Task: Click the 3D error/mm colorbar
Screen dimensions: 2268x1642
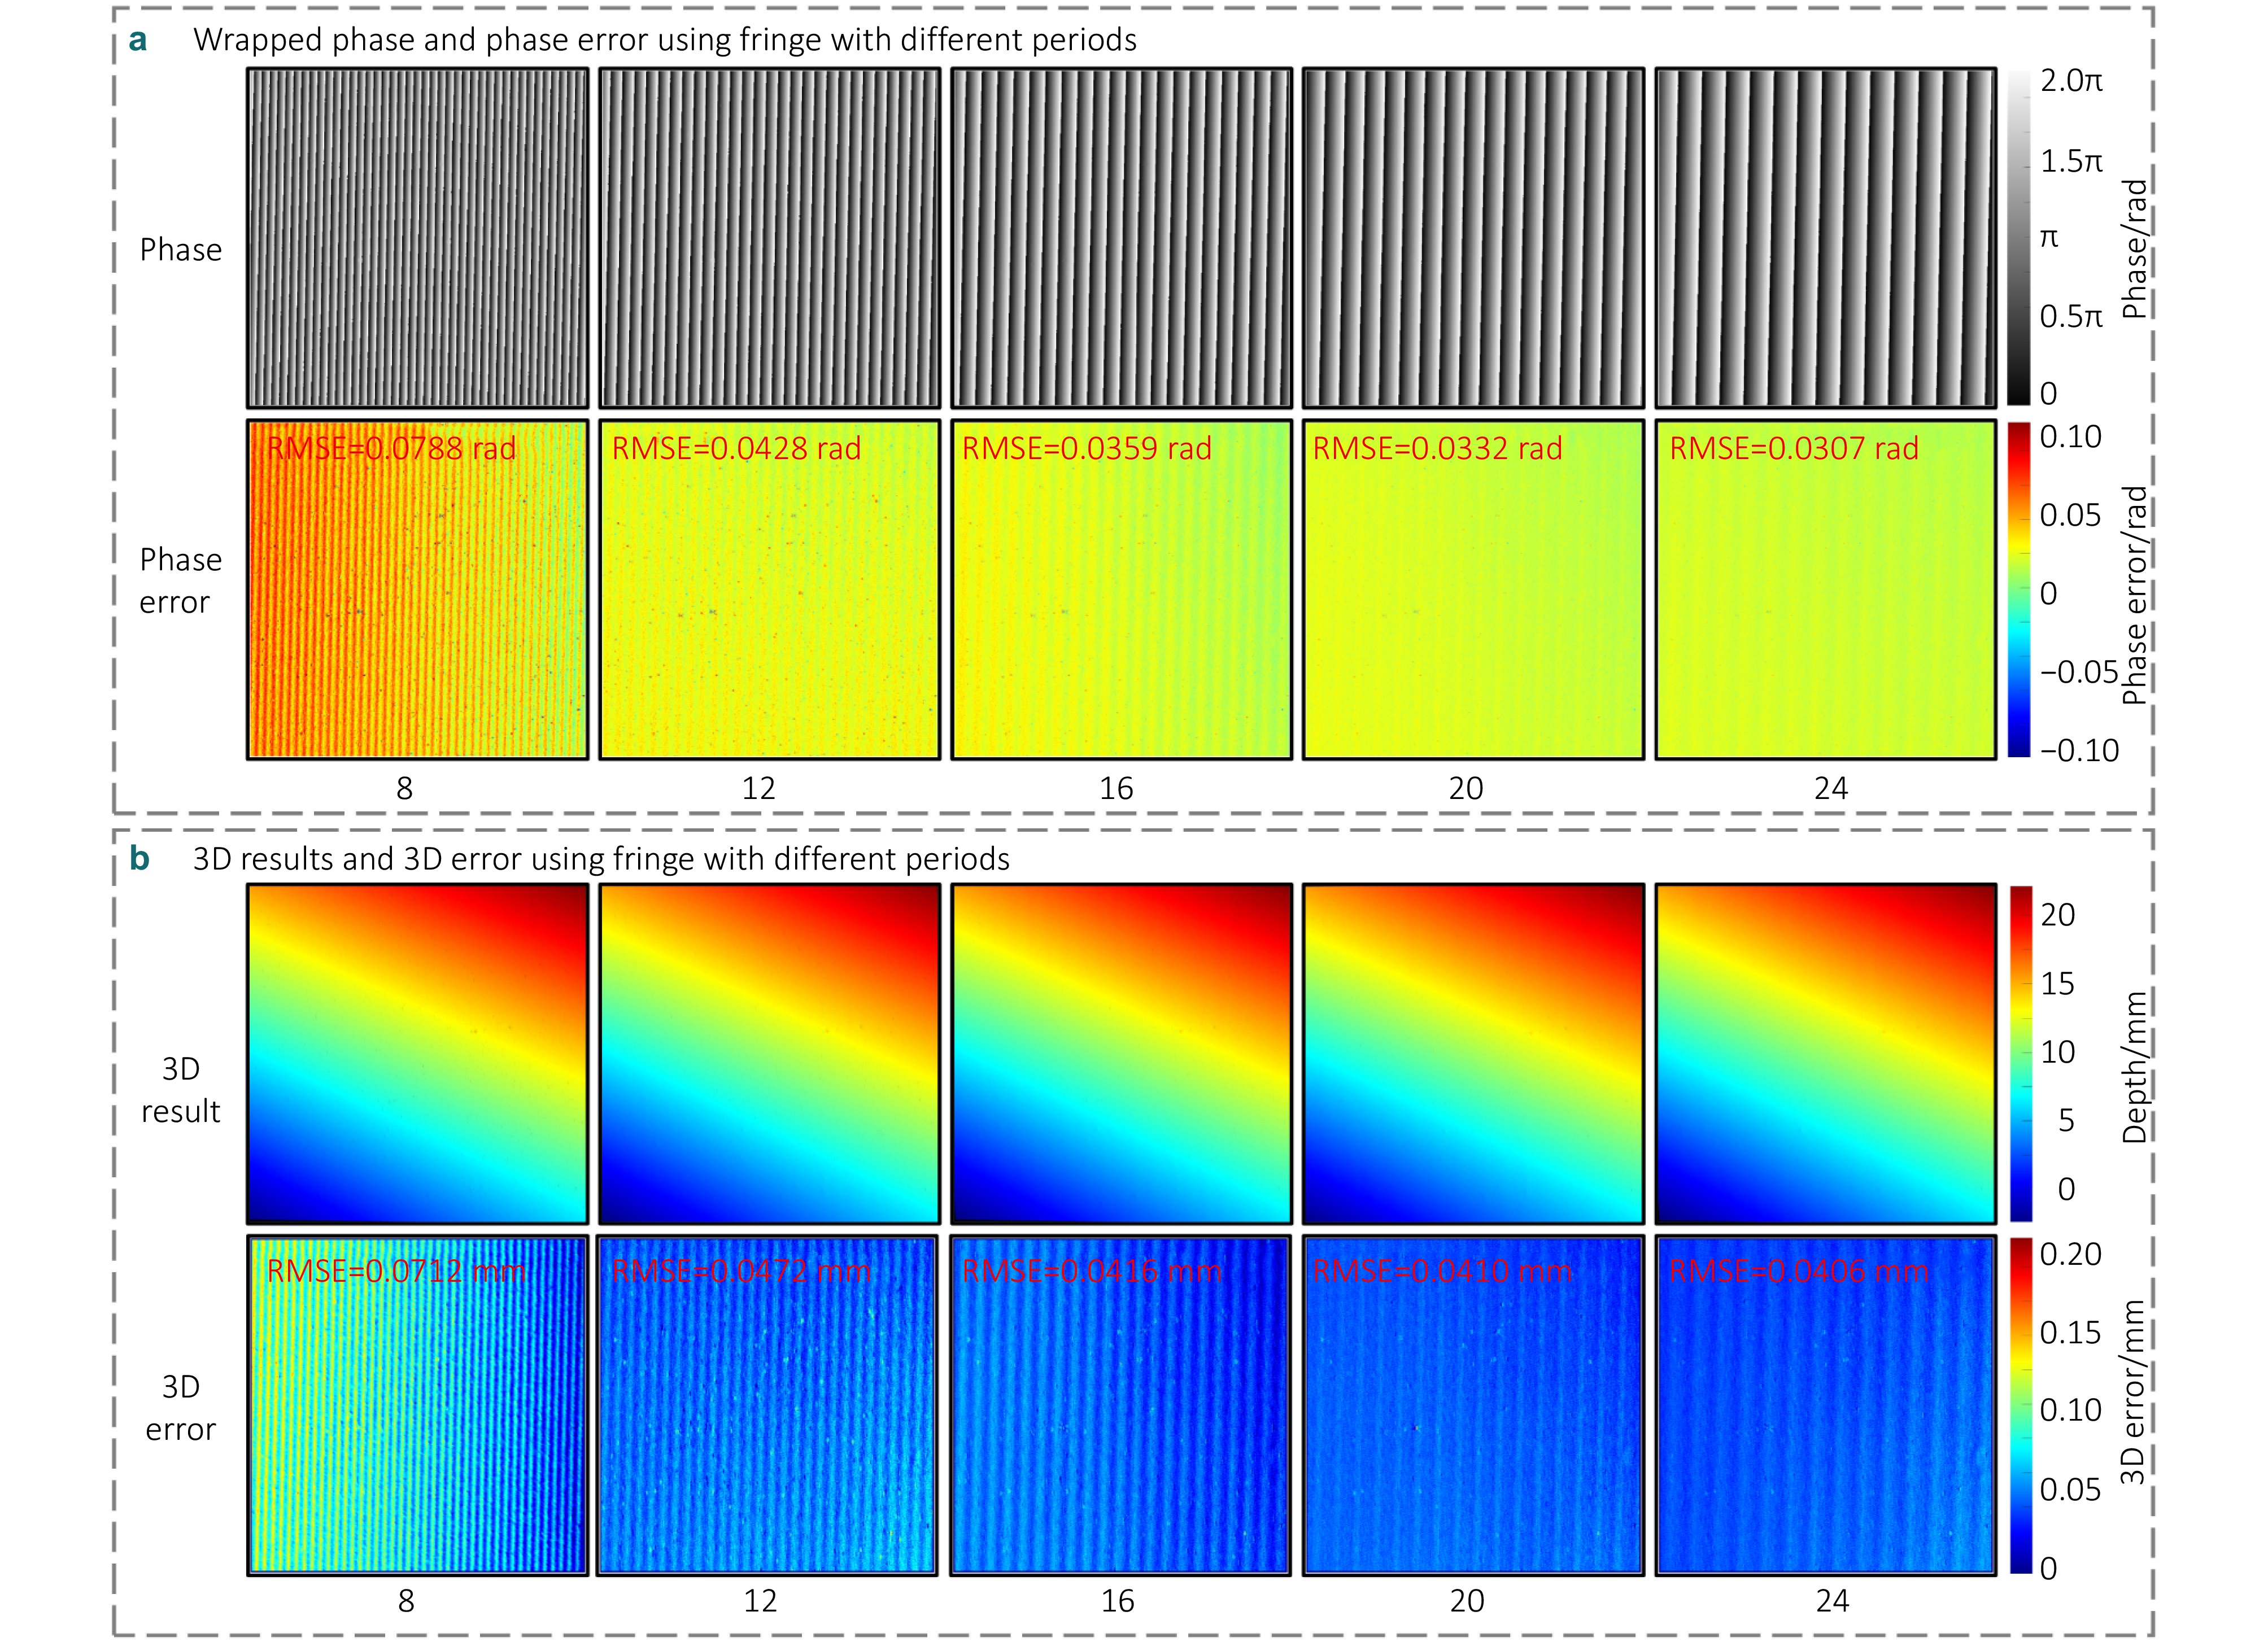Action: point(2020,1405)
